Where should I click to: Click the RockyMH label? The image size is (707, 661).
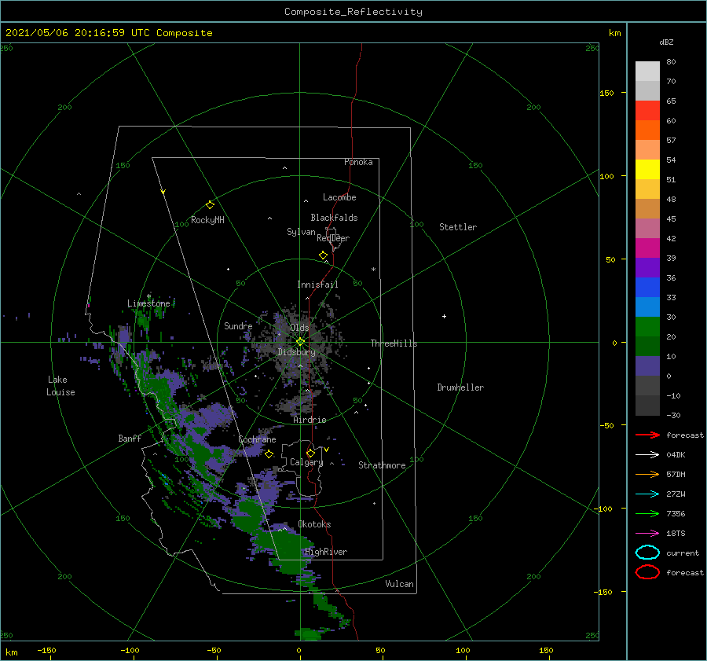click(x=207, y=220)
